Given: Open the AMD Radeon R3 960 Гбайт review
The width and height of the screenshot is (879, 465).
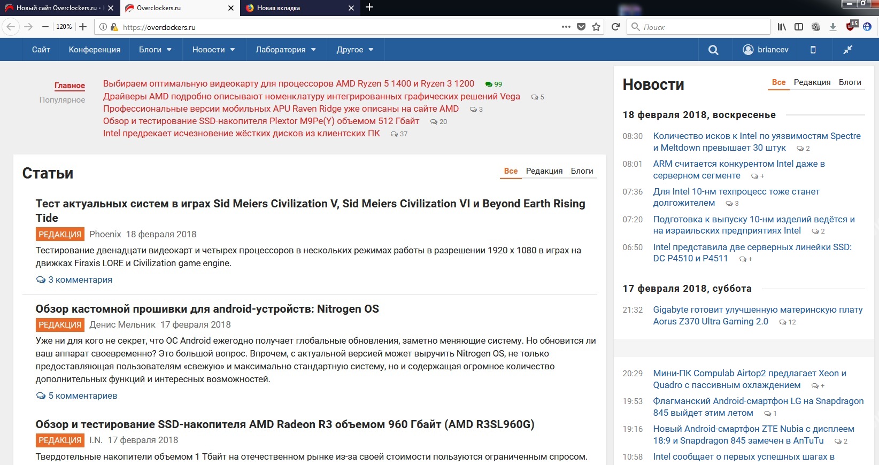Looking at the screenshot, I should 285,424.
